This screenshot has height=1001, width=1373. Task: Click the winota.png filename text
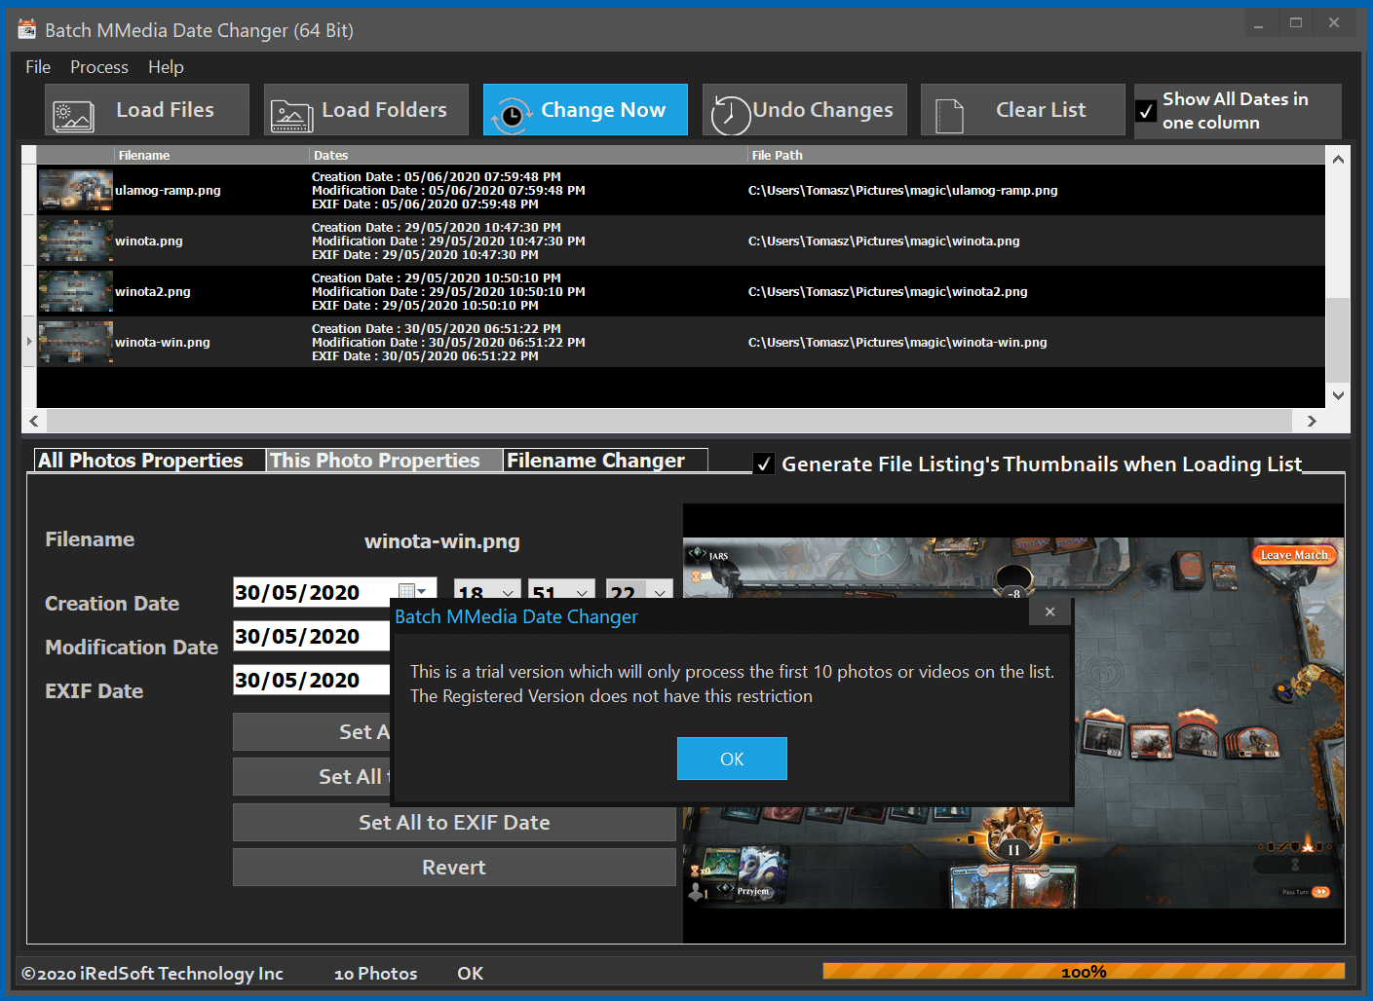point(149,241)
